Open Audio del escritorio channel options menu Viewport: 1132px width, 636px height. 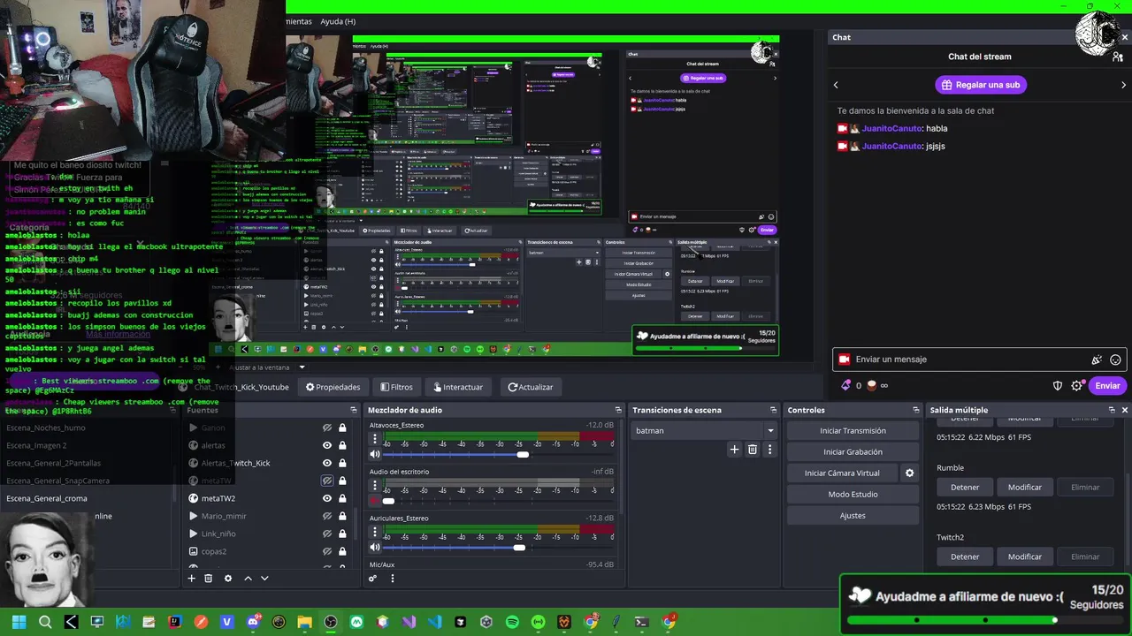(x=375, y=486)
